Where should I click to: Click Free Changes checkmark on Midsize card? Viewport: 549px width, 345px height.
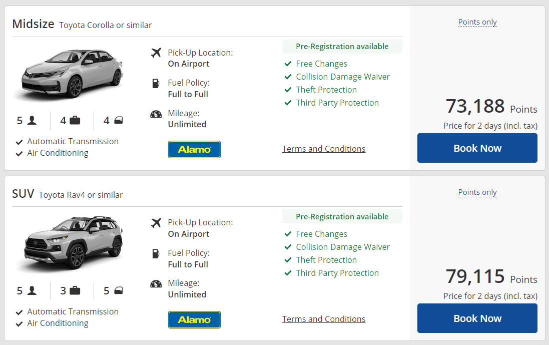288,64
